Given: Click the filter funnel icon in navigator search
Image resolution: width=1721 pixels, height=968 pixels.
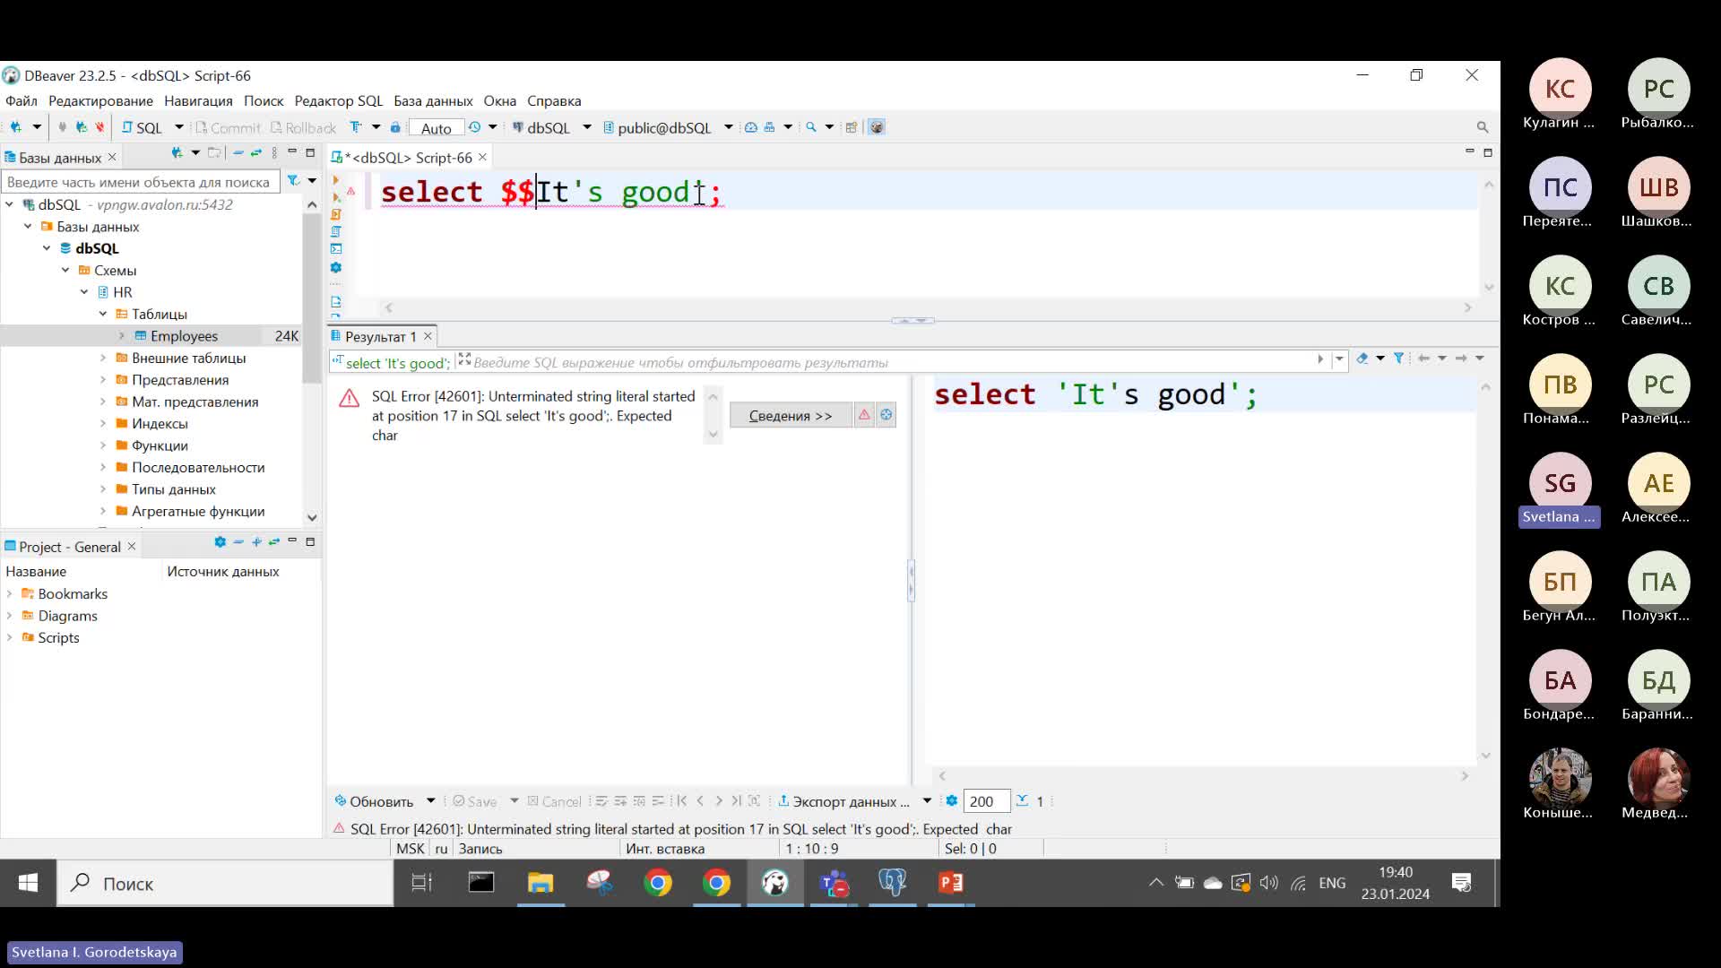Looking at the screenshot, I should (293, 181).
